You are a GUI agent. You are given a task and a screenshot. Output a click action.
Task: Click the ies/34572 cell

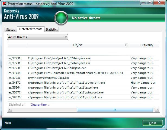click(x=14, y=83)
